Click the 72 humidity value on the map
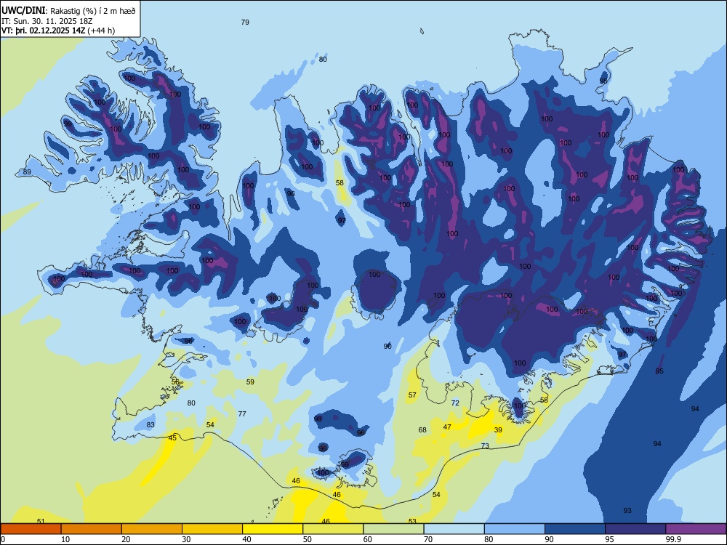The image size is (727, 545). pyautogui.click(x=455, y=403)
